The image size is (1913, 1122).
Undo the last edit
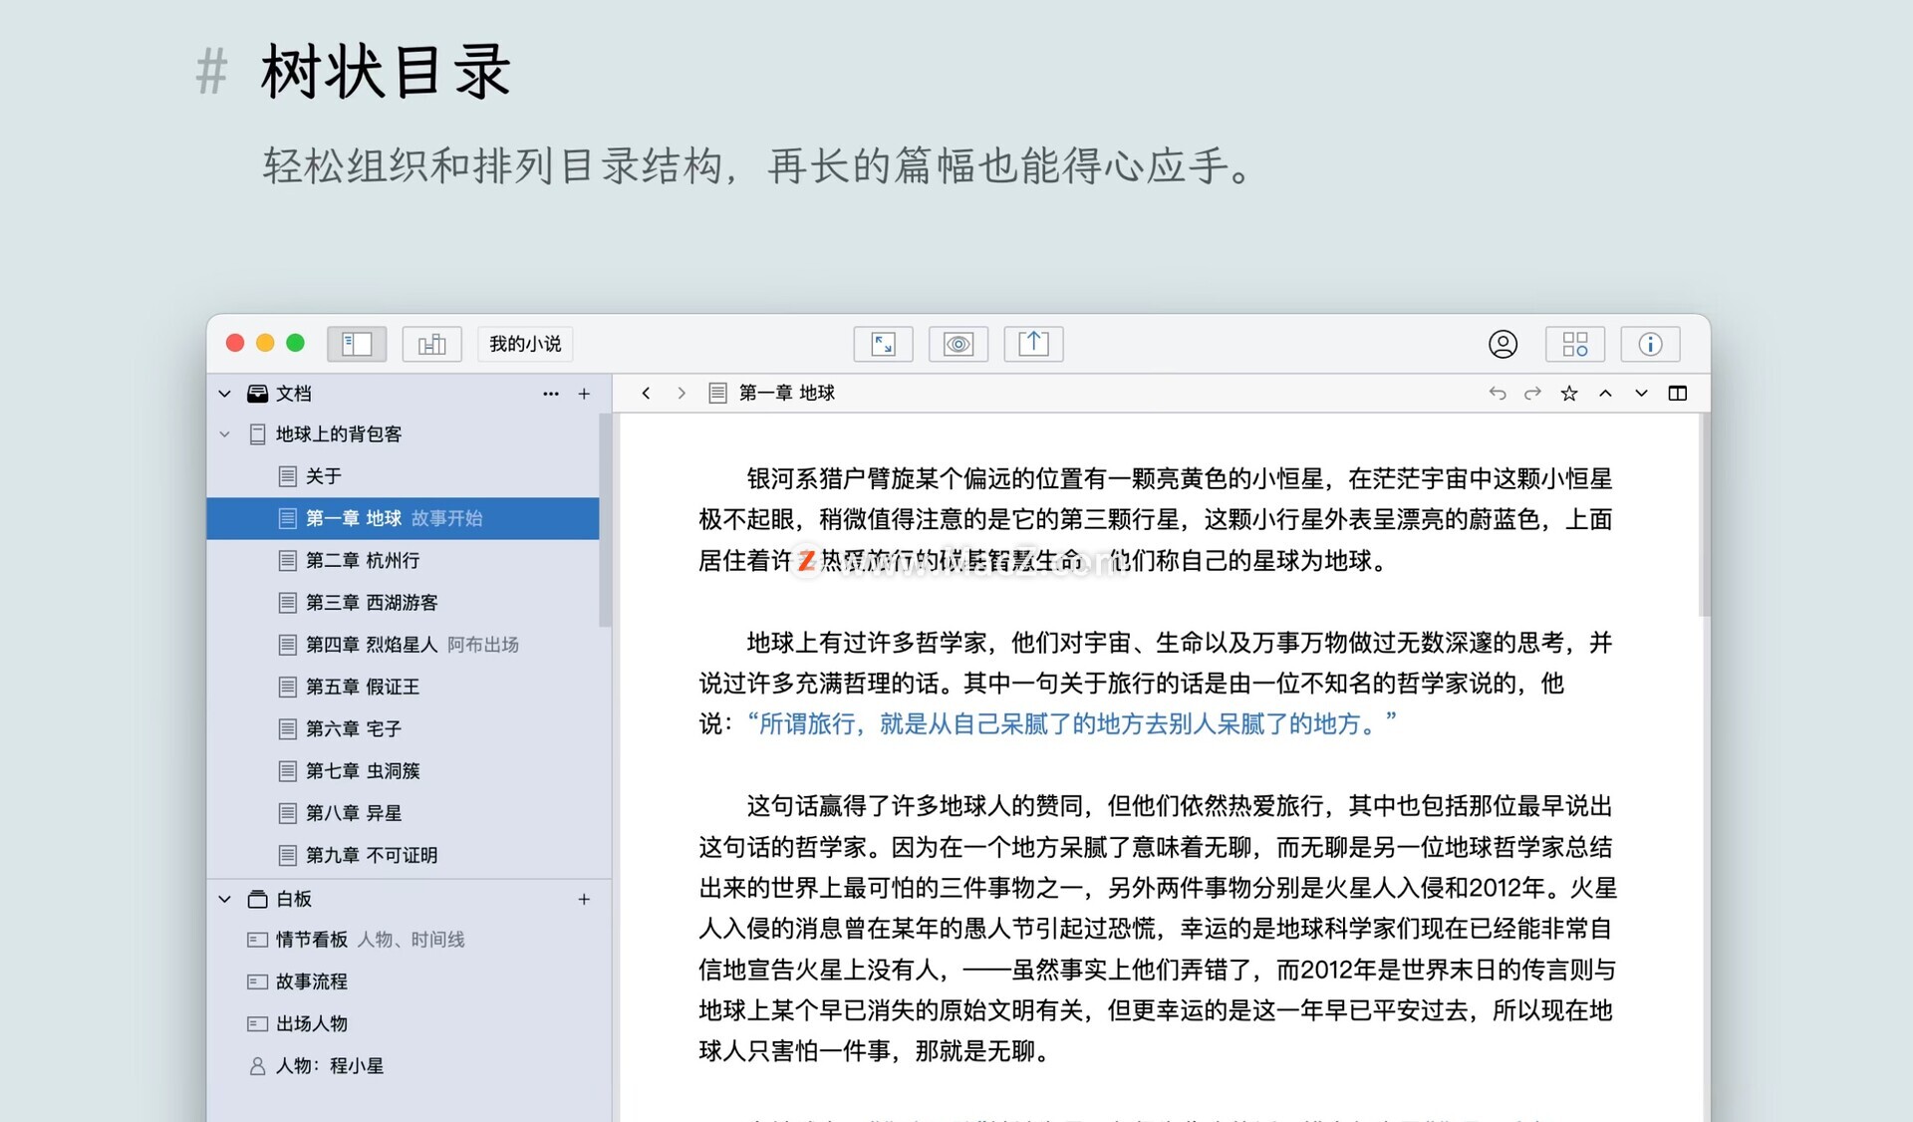[x=1498, y=394]
